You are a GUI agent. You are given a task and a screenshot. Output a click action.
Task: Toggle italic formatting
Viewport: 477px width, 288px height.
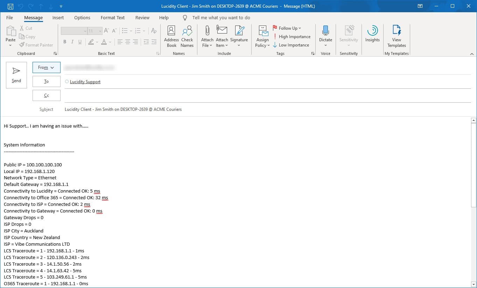point(72,42)
